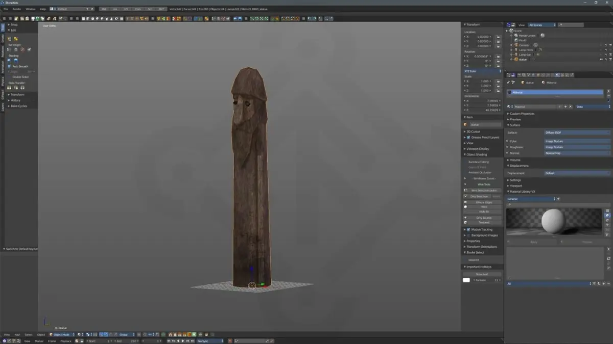The height and width of the screenshot is (344, 613).
Task: Toggle the Only Bounds option
Action: 483,218
